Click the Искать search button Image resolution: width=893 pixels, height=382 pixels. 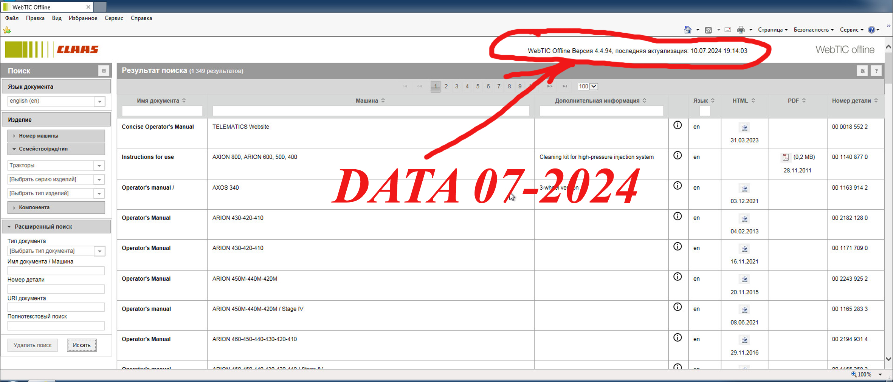click(82, 345)
